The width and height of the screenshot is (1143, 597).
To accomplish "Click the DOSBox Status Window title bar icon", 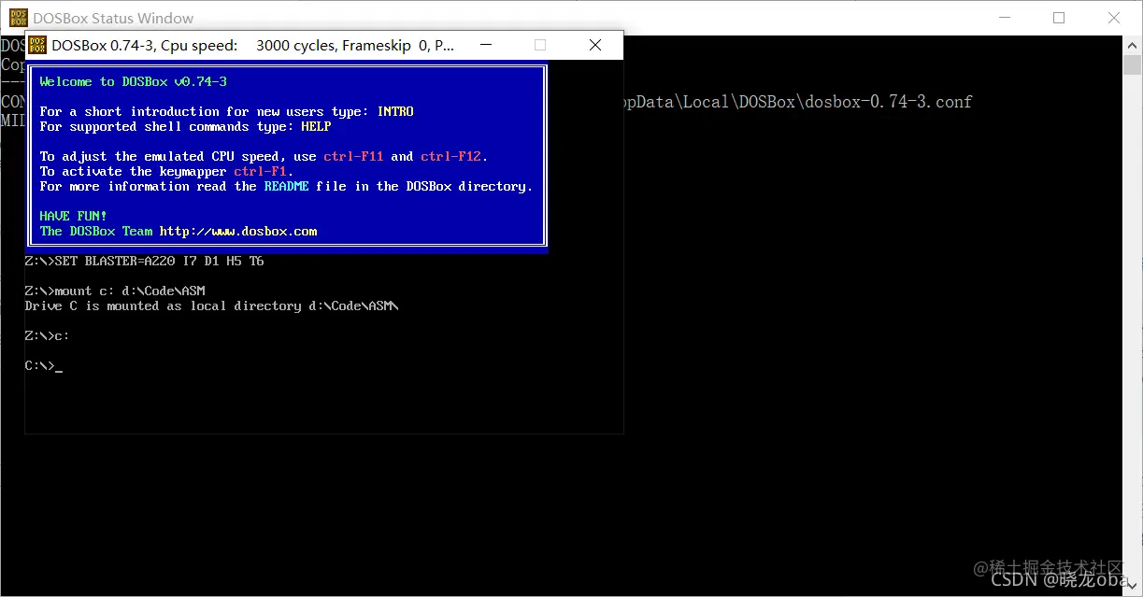I will [18, 18].
